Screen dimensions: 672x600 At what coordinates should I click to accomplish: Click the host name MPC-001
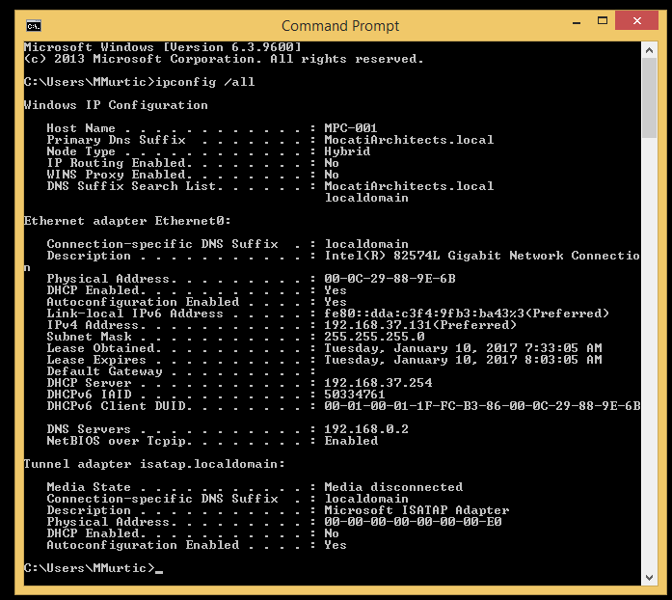(x=351, y=128)
